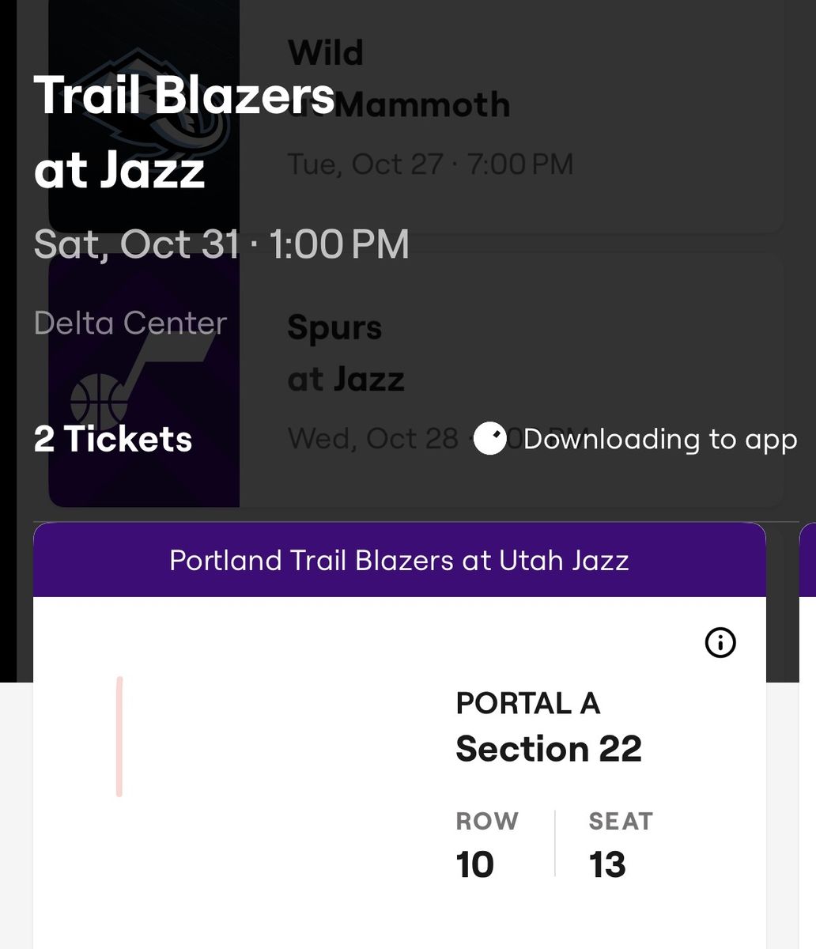
Task: Tap the circular download progress icon
Action: [x=490, y=439]
